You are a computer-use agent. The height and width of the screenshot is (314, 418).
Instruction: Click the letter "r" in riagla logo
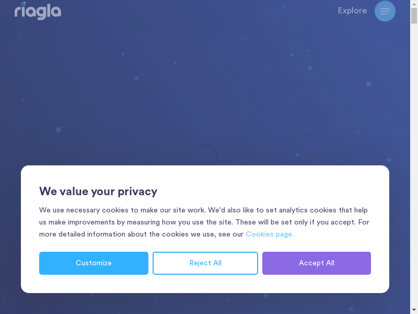coord(18,12)
